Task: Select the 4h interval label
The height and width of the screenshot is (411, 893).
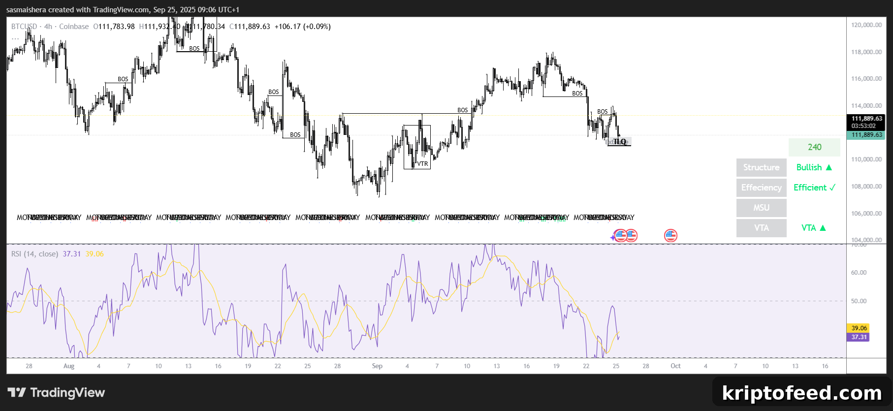Action: point(48,27)
